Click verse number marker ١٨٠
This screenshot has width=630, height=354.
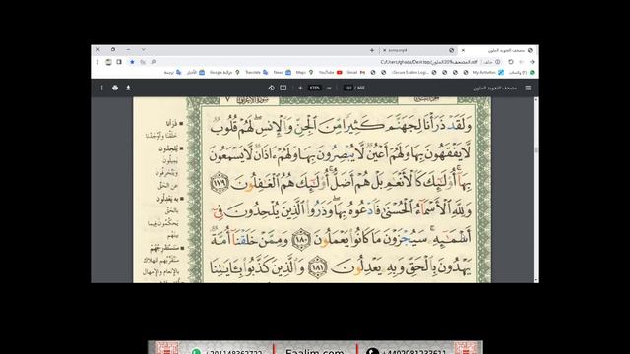tap(301, 240)
